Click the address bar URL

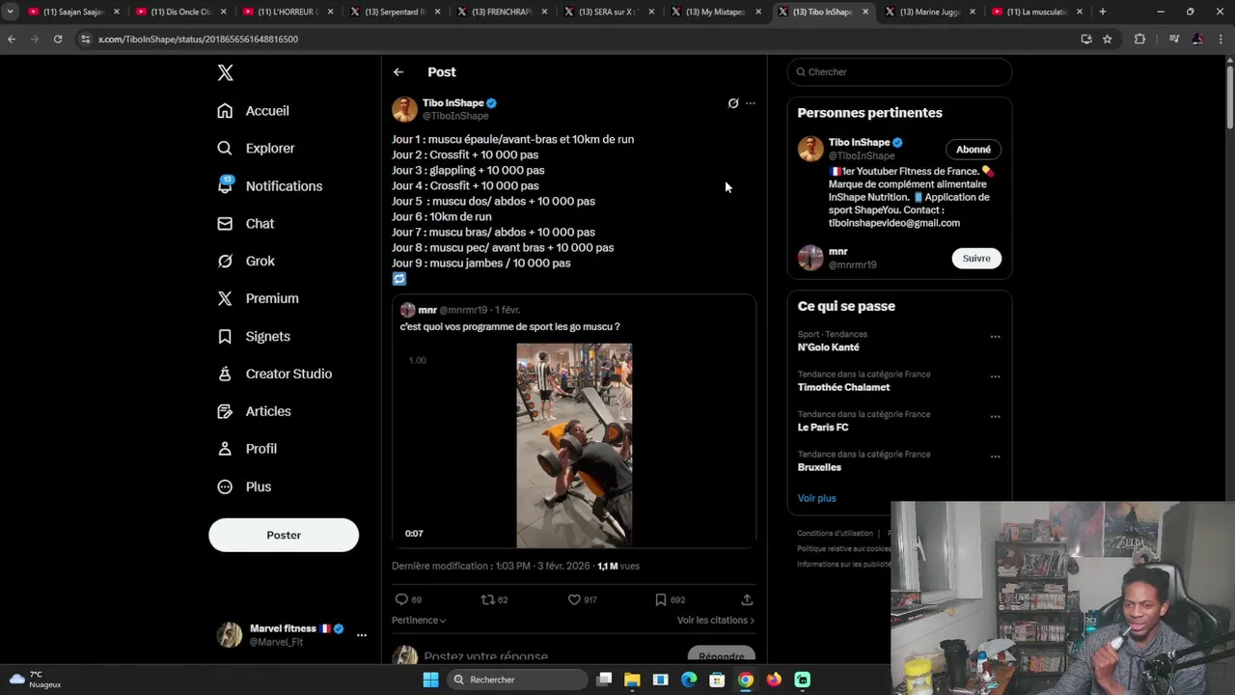point(198,40)
